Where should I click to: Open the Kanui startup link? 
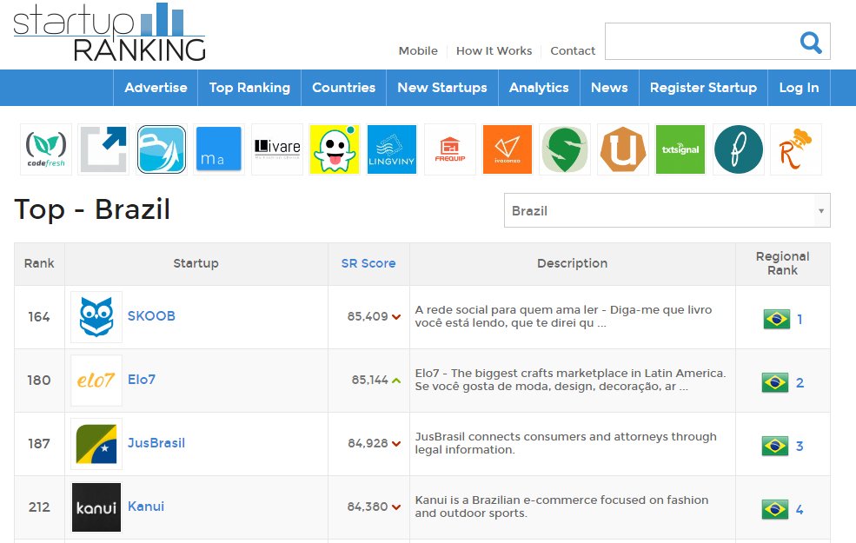[146, 507]
